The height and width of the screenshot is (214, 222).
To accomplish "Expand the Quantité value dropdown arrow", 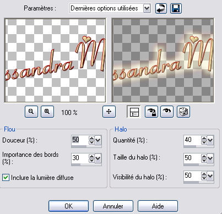I will point(210,140).
